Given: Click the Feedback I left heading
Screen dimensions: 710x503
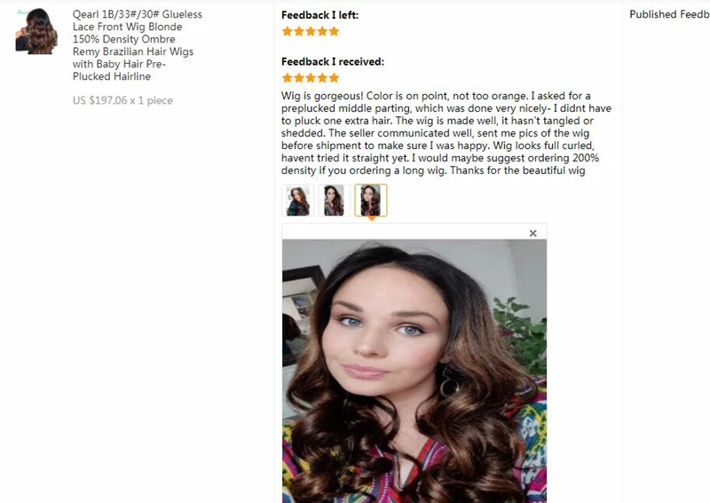Looking at the screenshot, I should pyautogui.click(x=319, y=15).
